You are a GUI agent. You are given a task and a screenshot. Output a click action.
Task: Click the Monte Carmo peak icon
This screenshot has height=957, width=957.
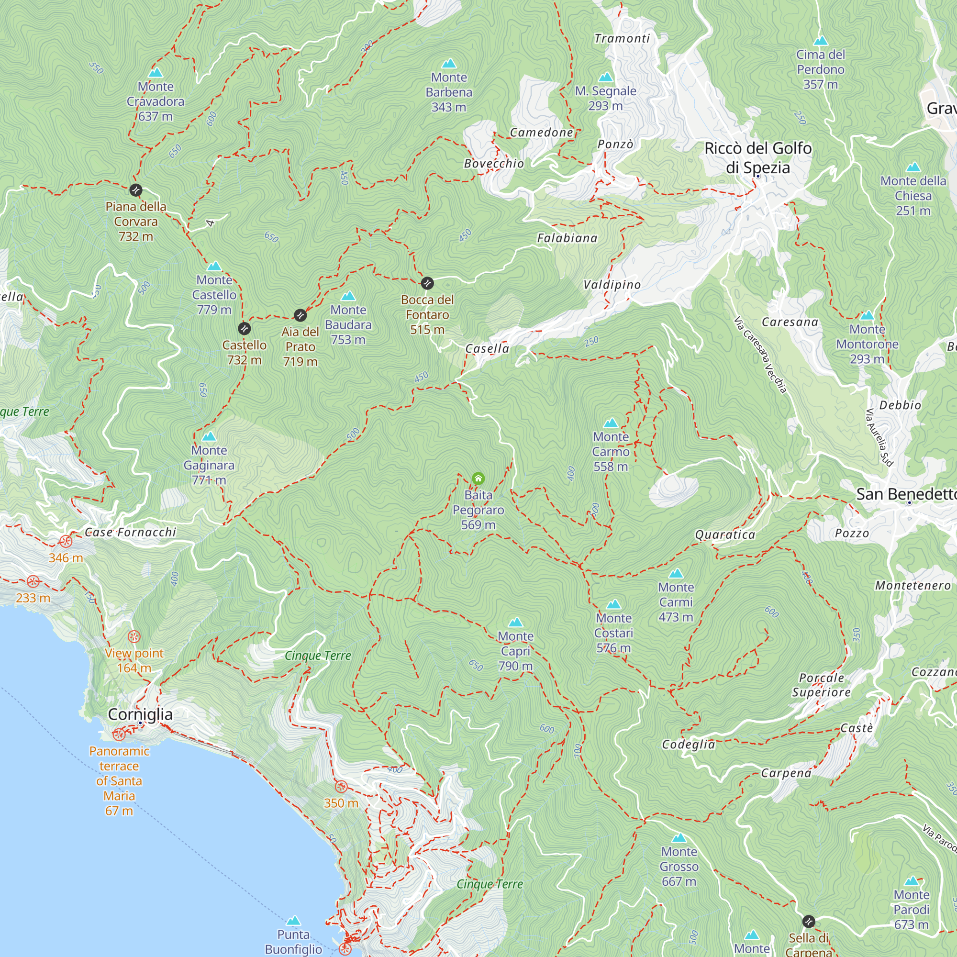pos(611,423)
